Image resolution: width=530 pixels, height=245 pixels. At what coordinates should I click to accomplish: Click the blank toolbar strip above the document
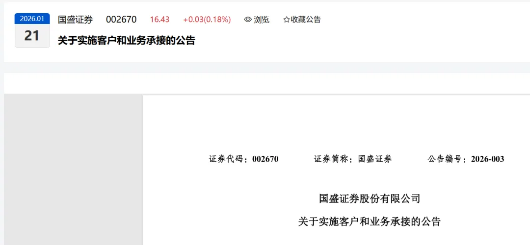click(267, 84)
